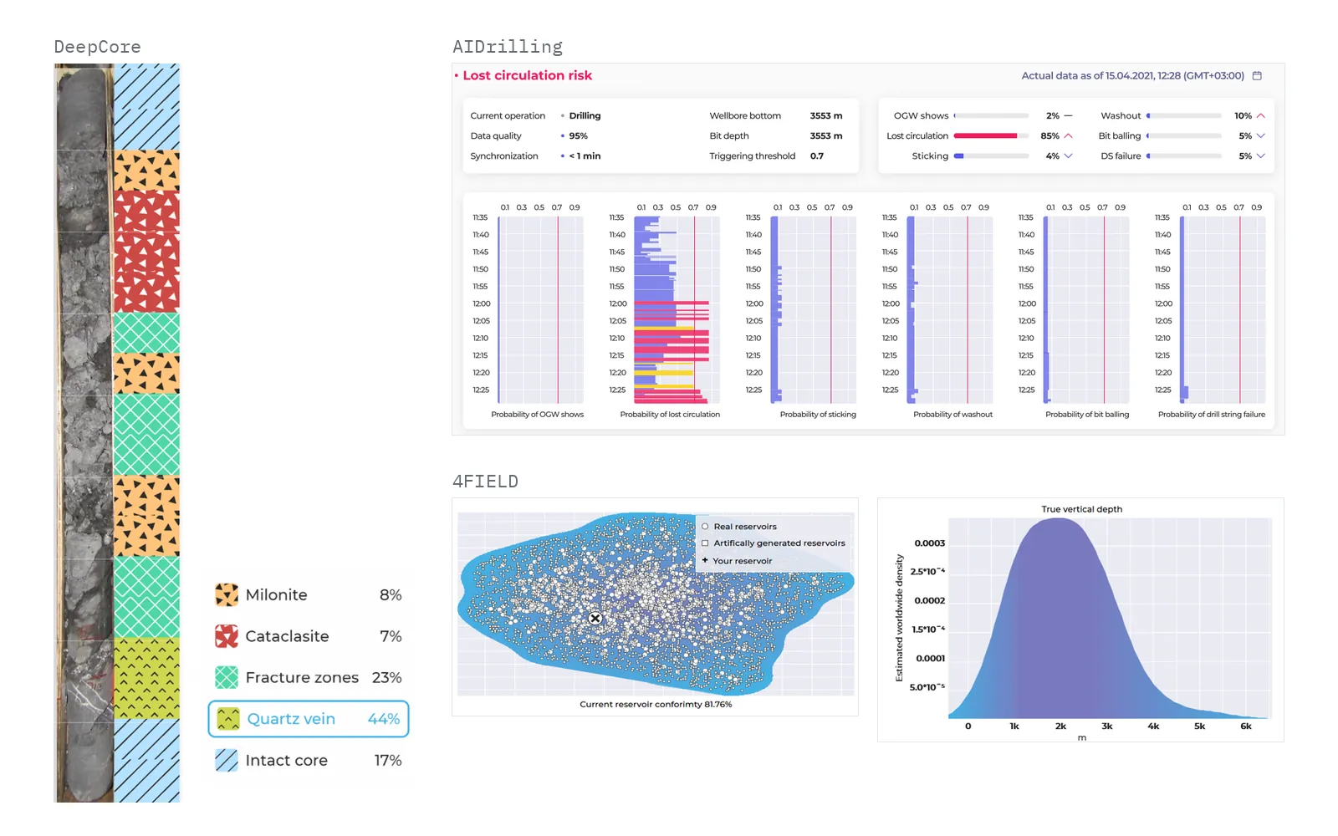Select the Intact core 17% row
Image resolution: width=1338 pixels, height=836 pixels.
point(309,760)
